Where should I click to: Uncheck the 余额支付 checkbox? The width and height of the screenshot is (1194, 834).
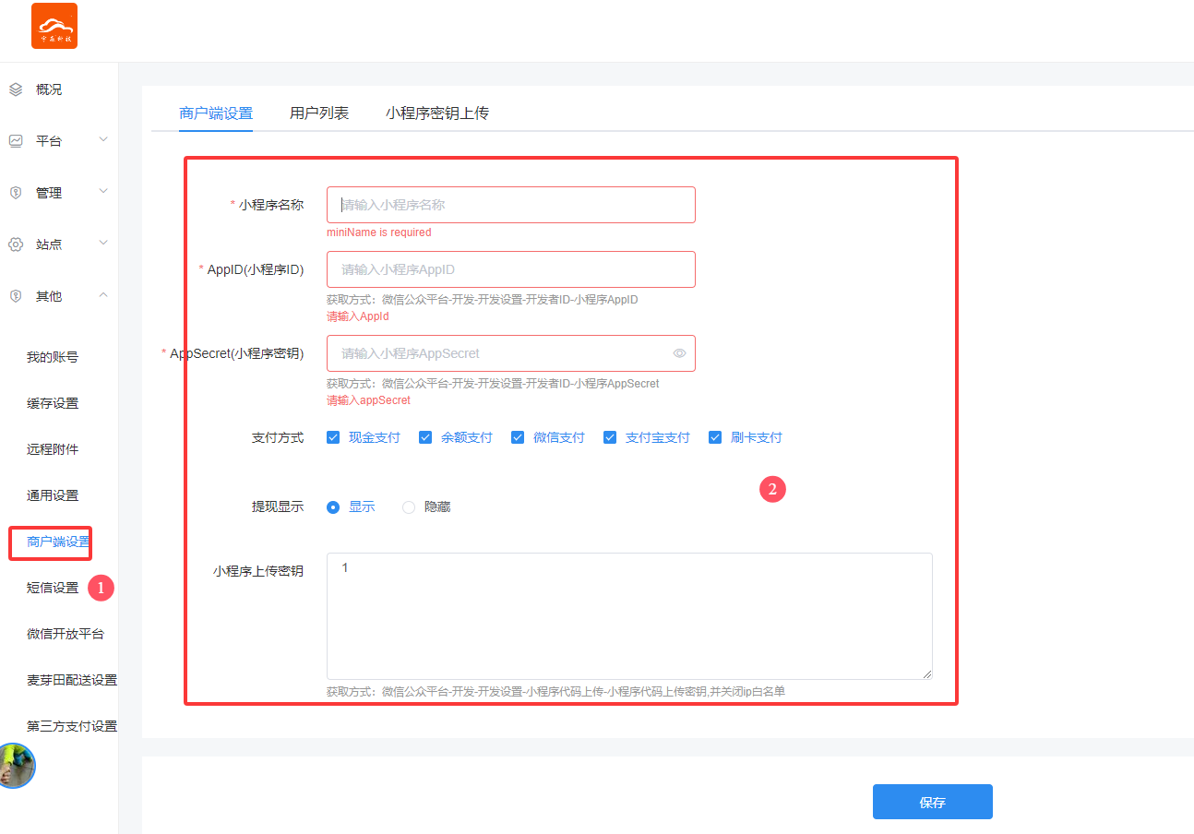click(425, 437)
